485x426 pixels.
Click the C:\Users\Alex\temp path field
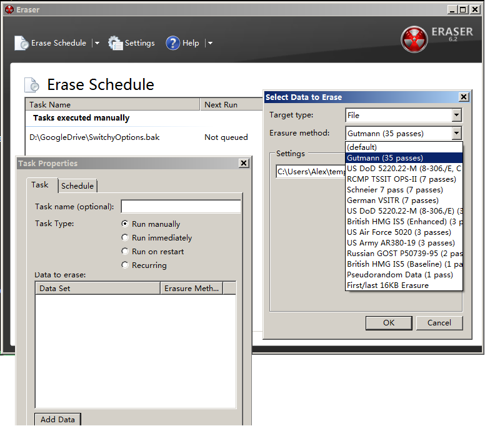point(311,172)
